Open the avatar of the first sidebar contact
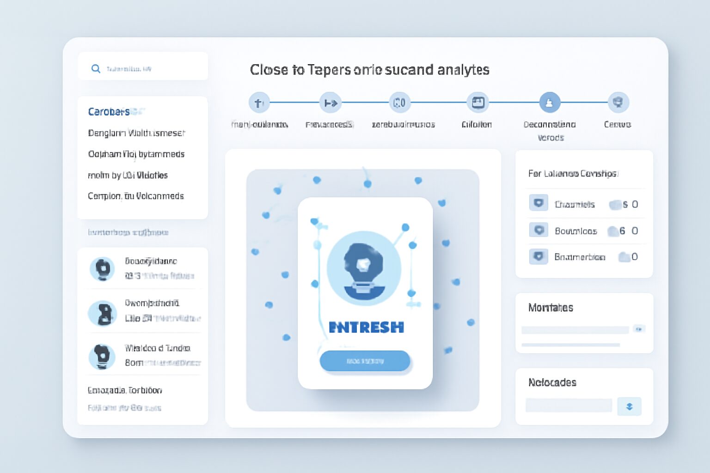This screenshot has width=710, height=473. click(103, 269)
